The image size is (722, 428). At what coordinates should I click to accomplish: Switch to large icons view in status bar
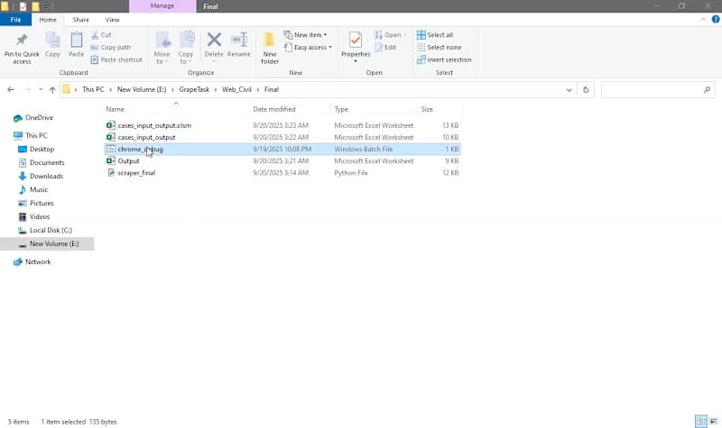coord(713,421)
